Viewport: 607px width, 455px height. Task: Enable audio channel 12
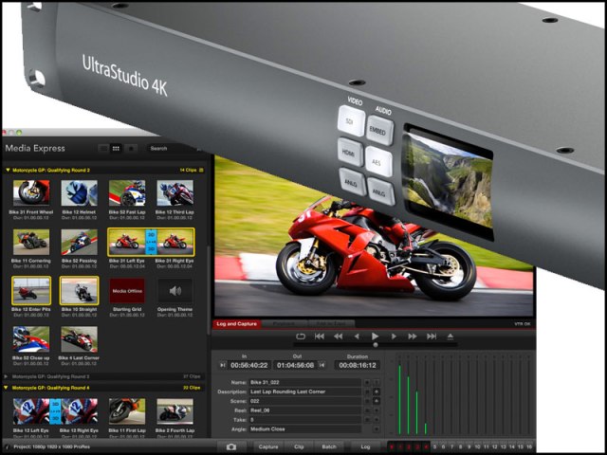494,446
